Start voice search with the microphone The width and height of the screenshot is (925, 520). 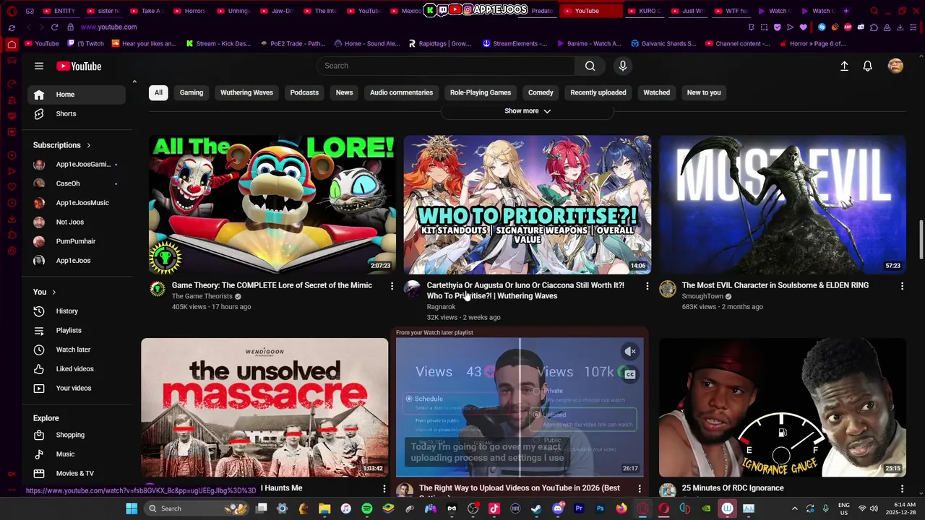point(623,66)
